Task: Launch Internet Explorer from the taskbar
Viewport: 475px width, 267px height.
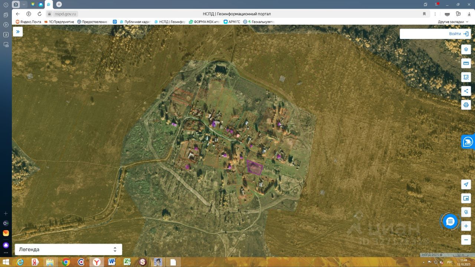Action: (20, 262)
